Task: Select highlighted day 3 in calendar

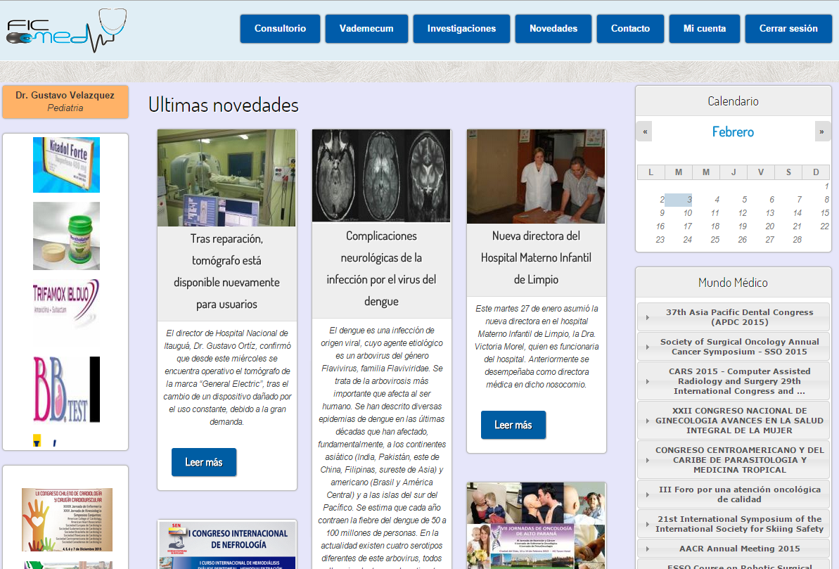Action: tap(679, 200)
